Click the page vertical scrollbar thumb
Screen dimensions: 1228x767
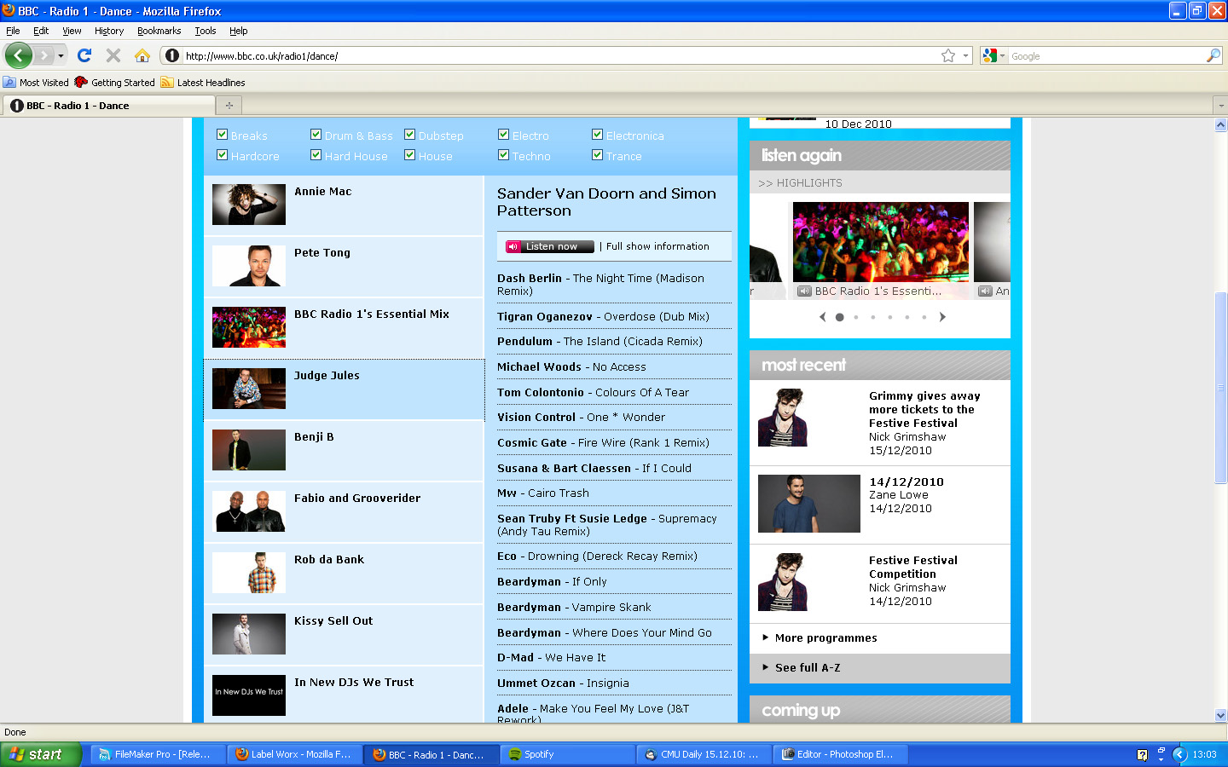[1220, 358]
